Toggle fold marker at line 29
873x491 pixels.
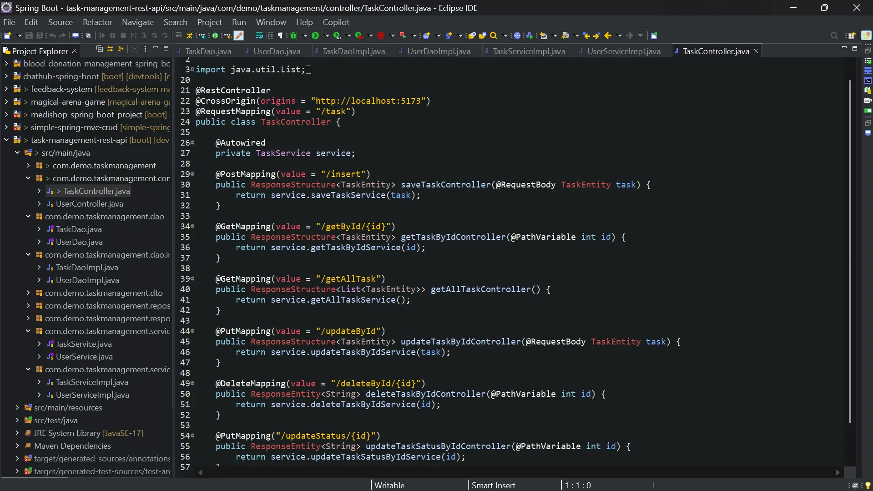pos(192,174)
